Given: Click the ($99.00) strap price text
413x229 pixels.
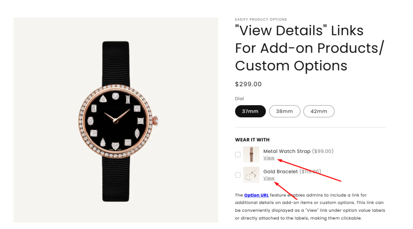Looking at the screenshot, I should pos(323,151).
